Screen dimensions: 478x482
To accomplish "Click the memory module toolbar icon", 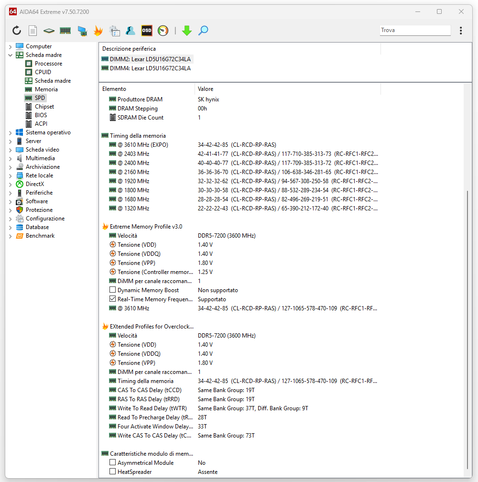I will pyautogui.click(x=65, y=31).
